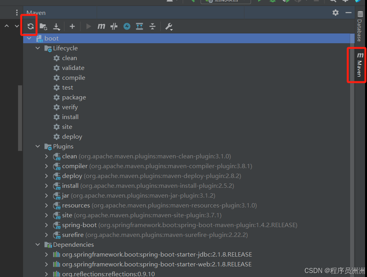367x277 pixels.
Task: Select the package lifecycle goal
Action: [x=73, y=97]
